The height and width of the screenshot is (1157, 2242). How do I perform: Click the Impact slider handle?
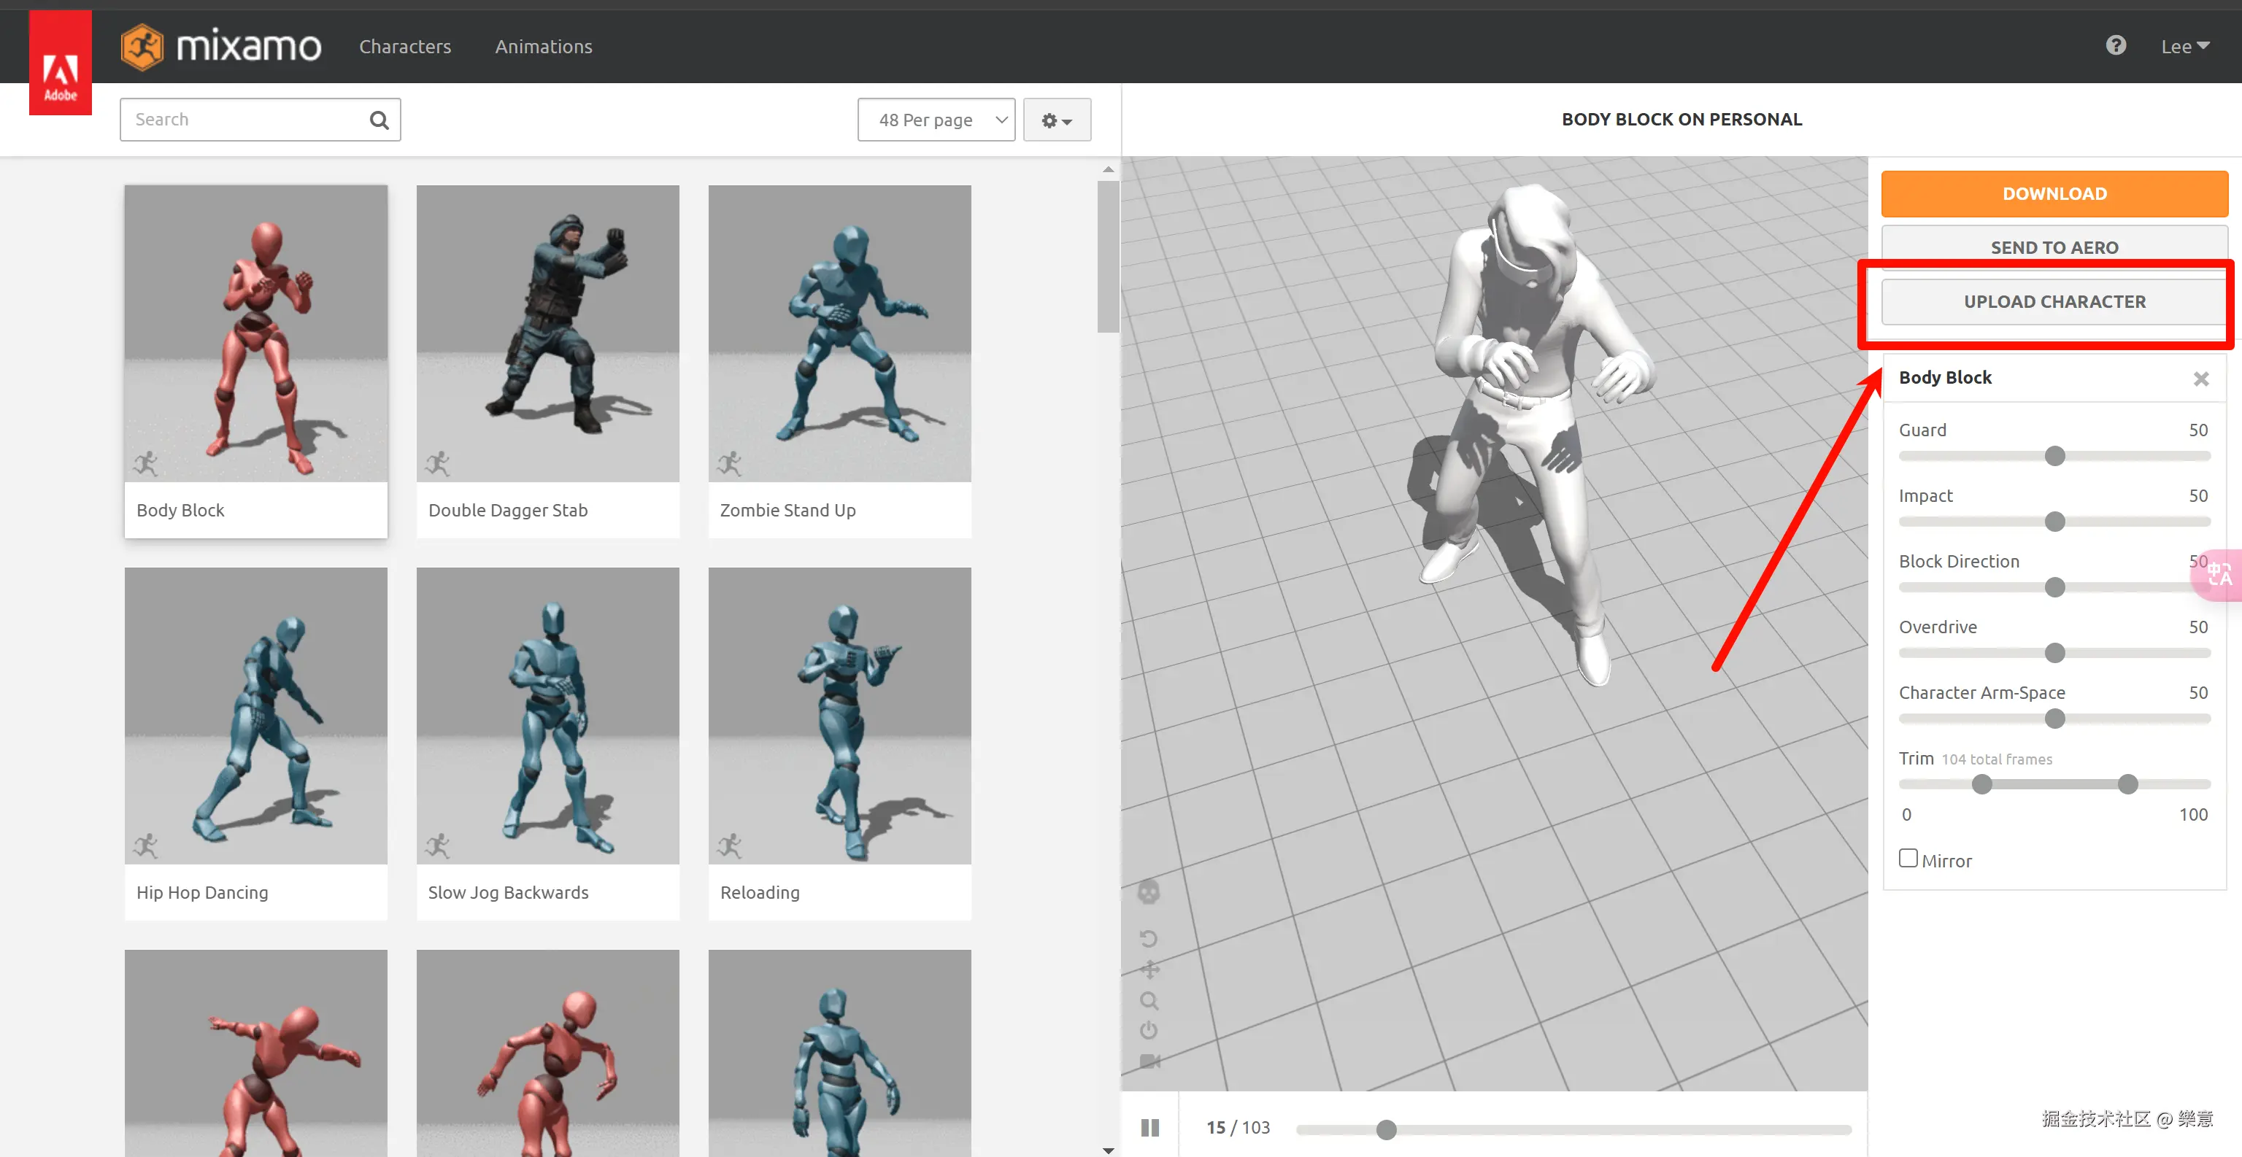click(2054, 522)
